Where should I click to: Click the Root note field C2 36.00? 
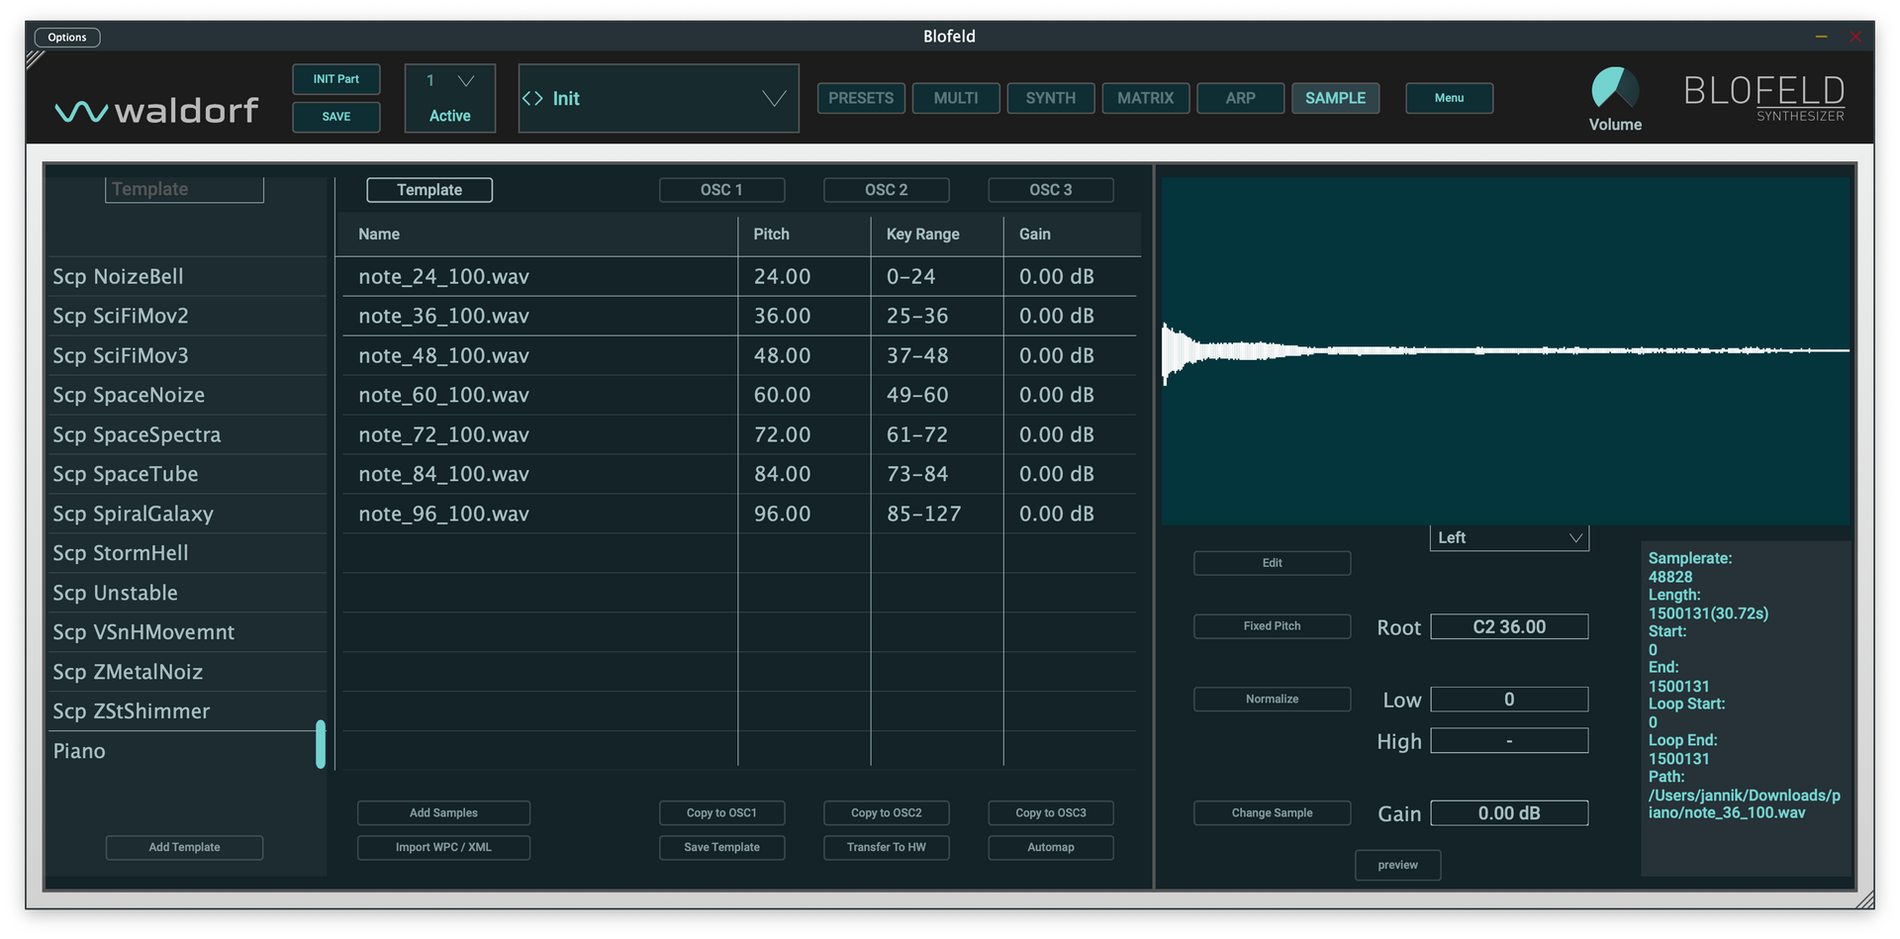[1509, 627]
